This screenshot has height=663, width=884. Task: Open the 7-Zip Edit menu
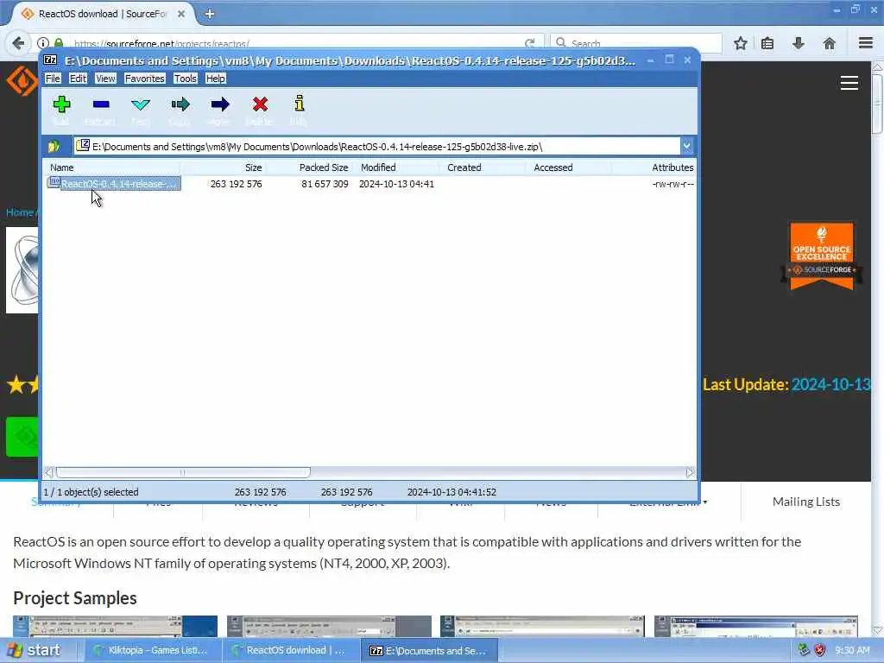78,79
